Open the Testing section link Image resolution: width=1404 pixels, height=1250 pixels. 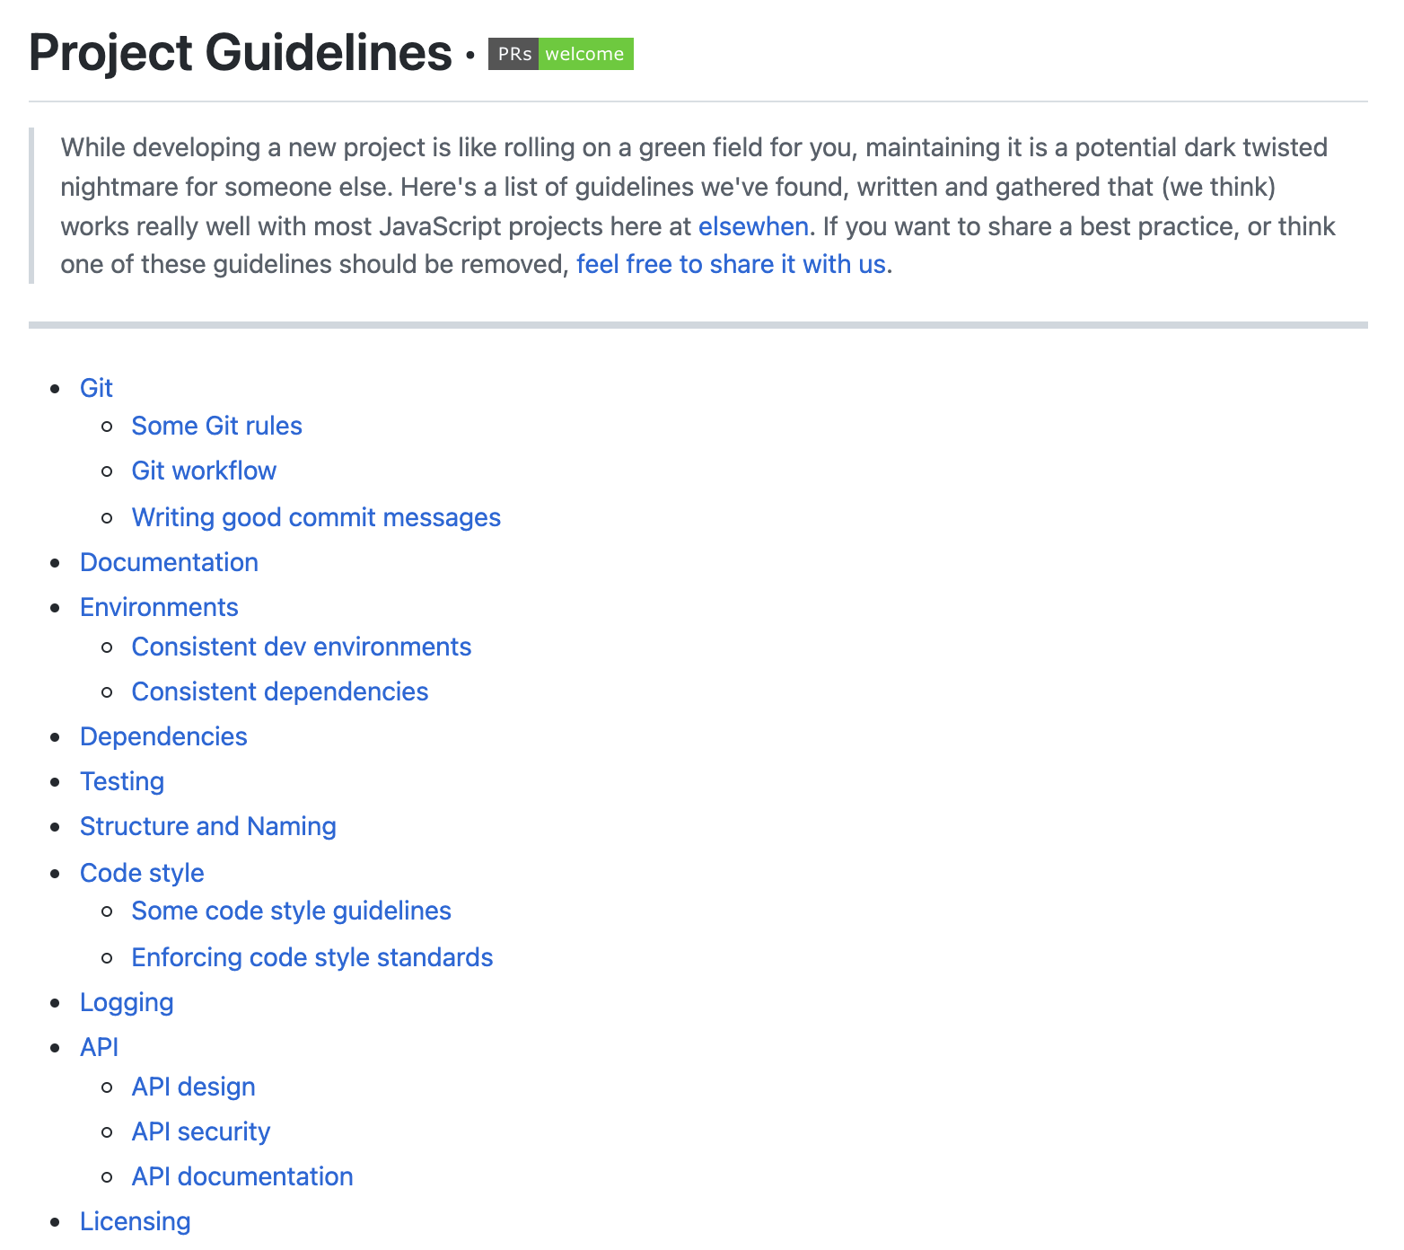tap(122, 781)
